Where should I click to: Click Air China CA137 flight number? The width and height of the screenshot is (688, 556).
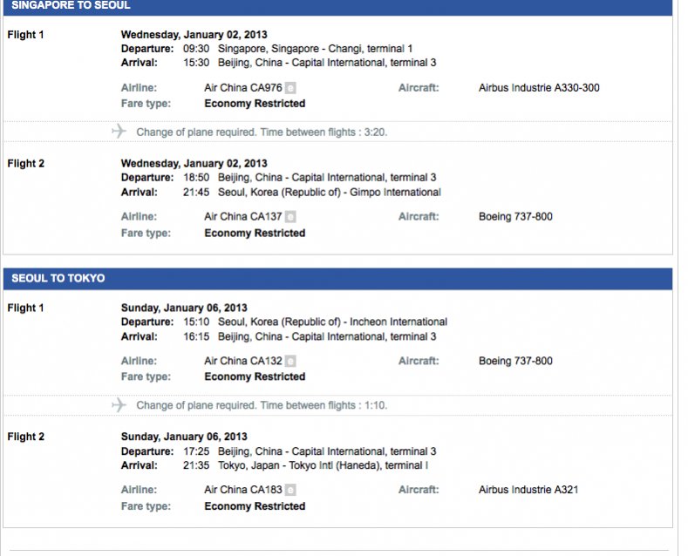point(243,217)
